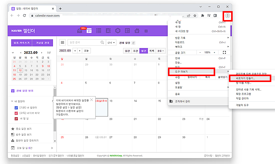Toggle the [구독] 네이버 예약 checkbox

[16, 113]
